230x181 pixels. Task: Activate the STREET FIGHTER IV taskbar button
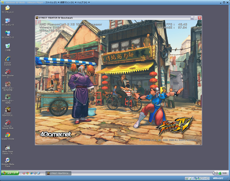point(58,173)
